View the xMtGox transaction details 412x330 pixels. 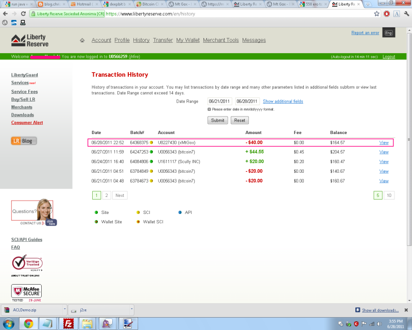(x=384, y=142)
